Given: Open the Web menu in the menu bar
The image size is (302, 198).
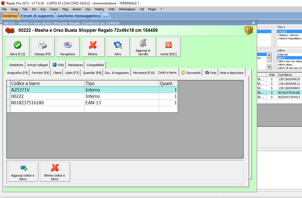Looking at the screenshot, I should tap(111, 9).
